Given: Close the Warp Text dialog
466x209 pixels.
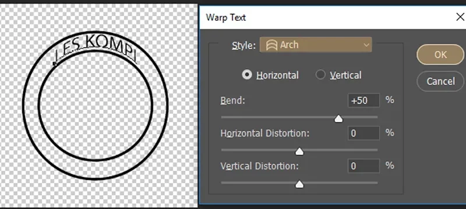Looking at the screenshot, I should [460, 17].
